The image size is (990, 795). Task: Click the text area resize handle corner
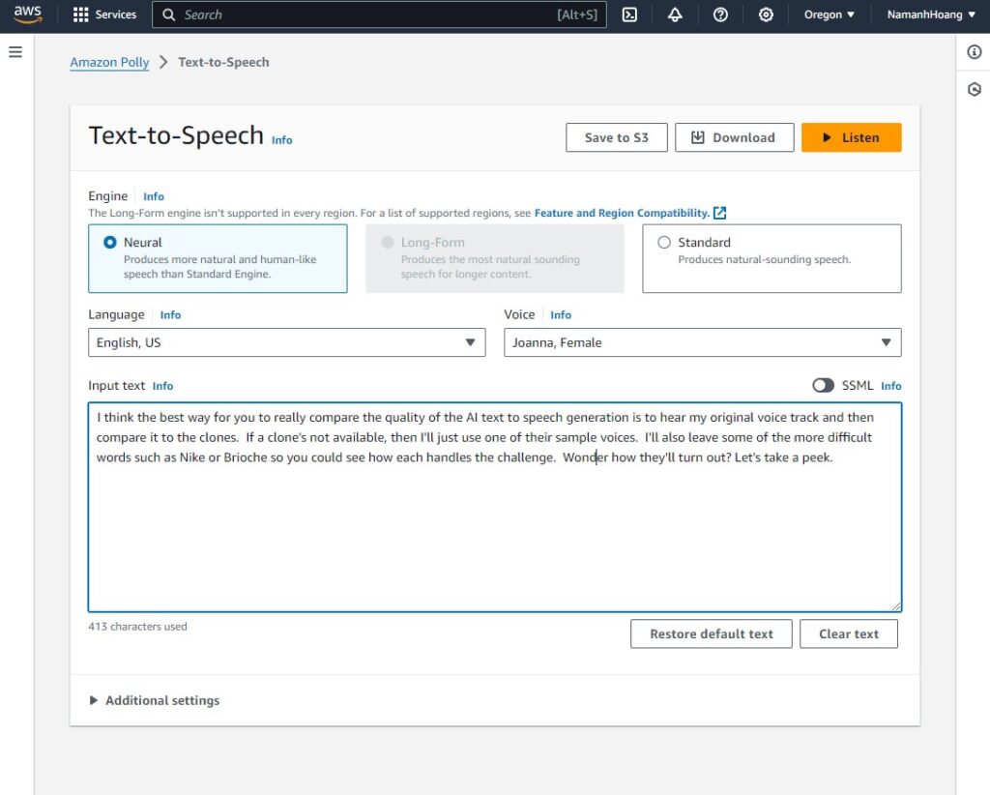(896, 606)
